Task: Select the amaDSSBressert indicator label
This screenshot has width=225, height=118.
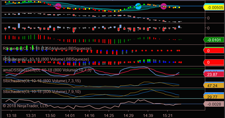Action: click(x=47, y=70)
